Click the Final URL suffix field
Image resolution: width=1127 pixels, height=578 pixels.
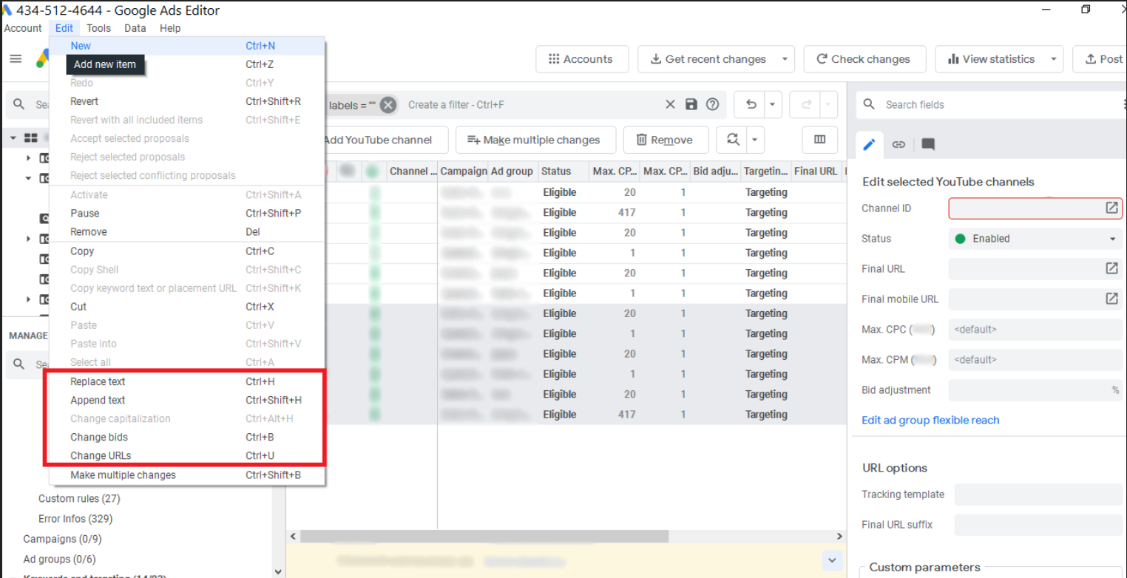point(1038,525)
